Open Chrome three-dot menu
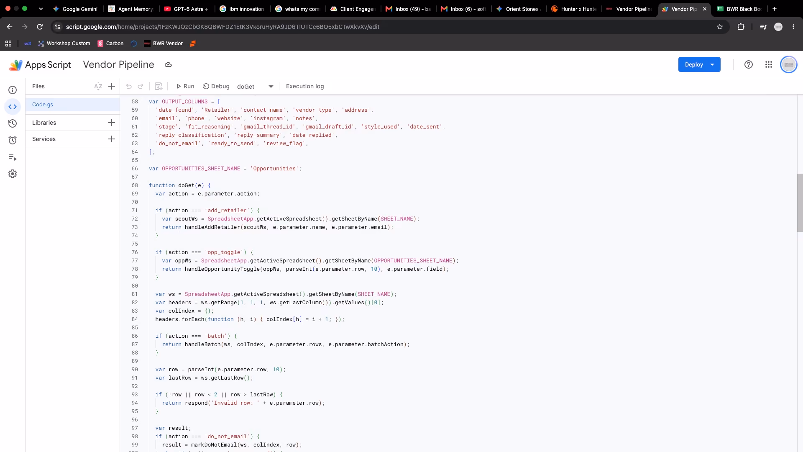Image resolution: width=803 pixels, height=452 pixels. tap(793, 27)
